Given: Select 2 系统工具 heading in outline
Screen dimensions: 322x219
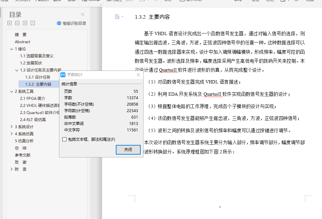Looking at the screenshot, I should click(24, 91).
